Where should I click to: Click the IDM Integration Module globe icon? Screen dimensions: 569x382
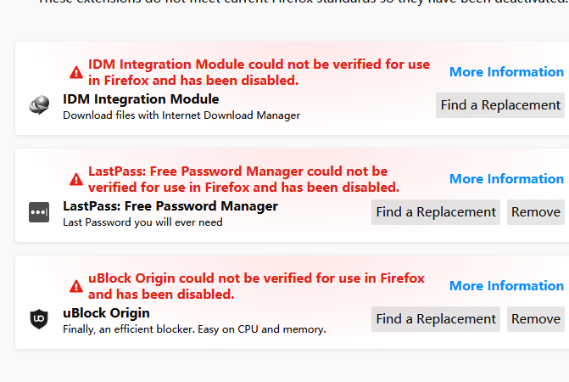pyautogui.click(x=39, y=105)
